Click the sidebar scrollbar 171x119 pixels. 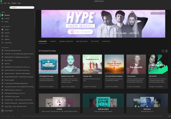point(35,19)
